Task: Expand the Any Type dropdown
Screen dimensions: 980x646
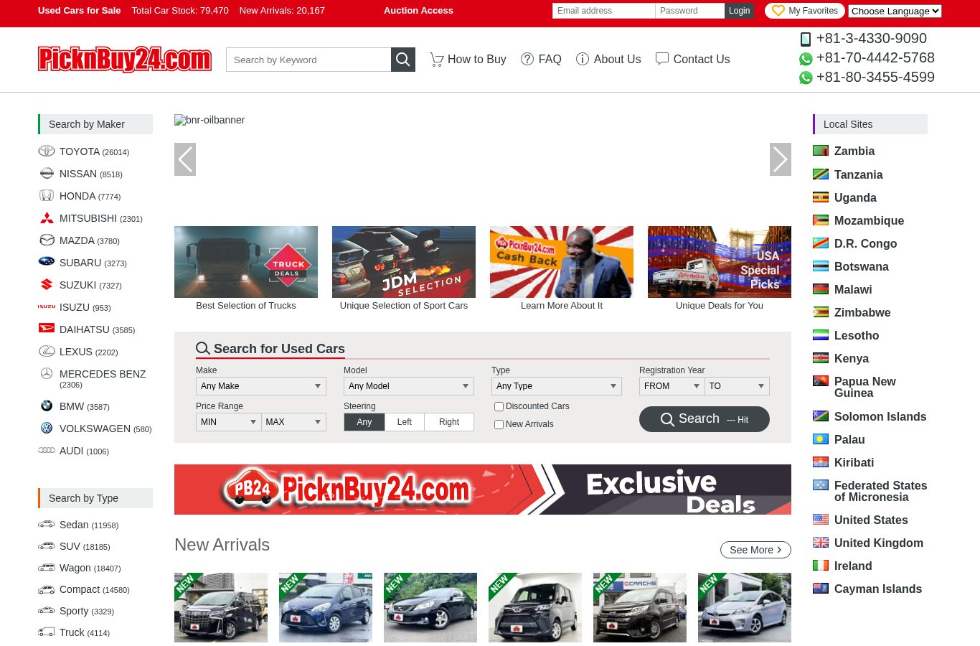Action: pos(557,386)
